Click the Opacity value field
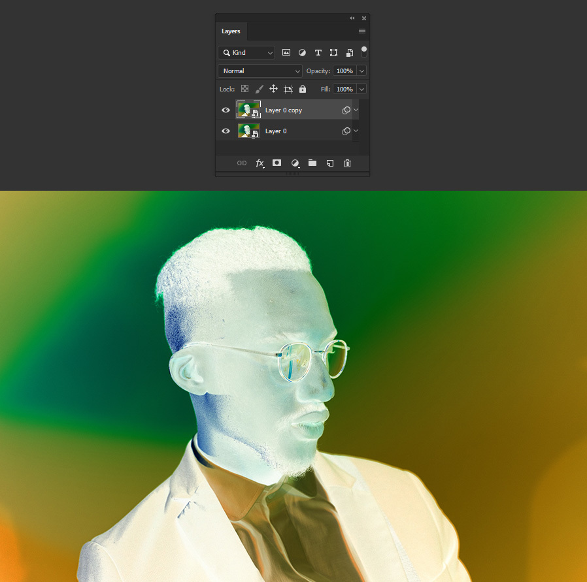This screenshot has width=587, height=582. click(344, 71)
